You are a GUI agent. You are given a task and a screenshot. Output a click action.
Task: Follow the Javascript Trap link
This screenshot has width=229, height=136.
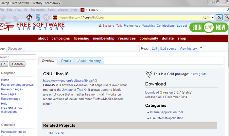click(73, 90)
